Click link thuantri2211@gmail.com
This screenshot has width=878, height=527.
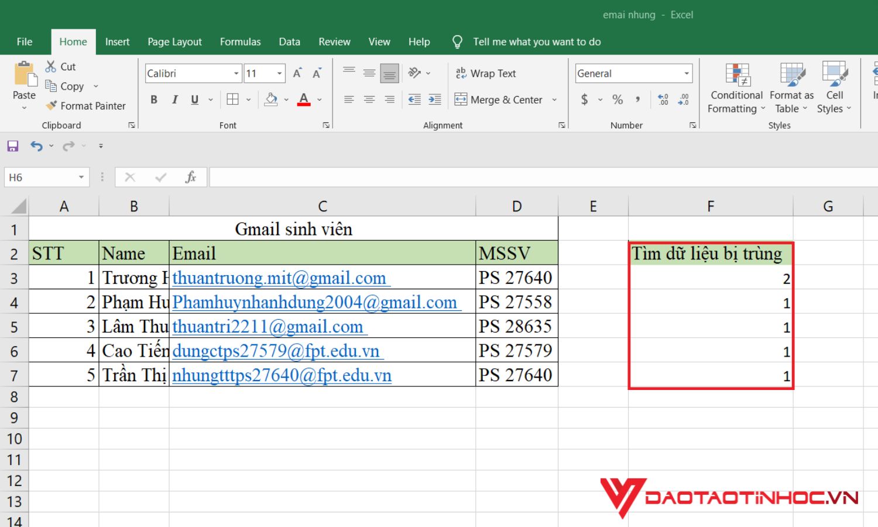click(269, 327)
